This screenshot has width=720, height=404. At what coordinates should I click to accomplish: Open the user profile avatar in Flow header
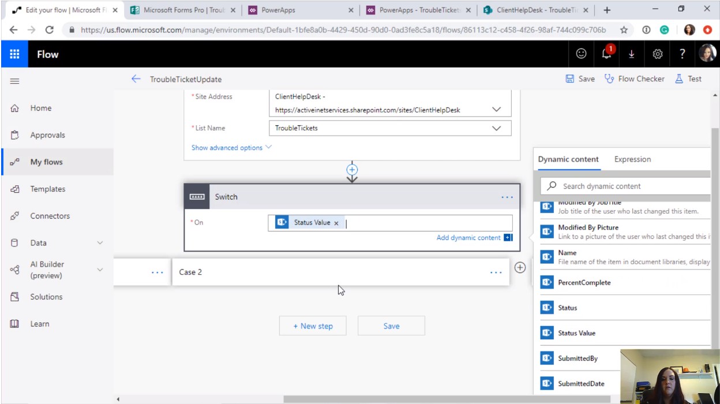[x=707, y=54]
